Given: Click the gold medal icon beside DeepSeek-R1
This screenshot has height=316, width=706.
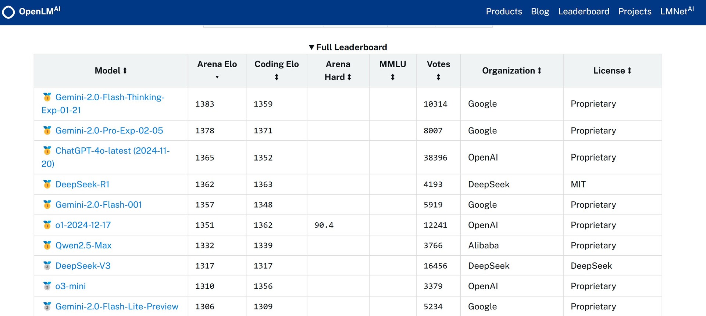Looking at the screenshot, I should pos(47,184).
